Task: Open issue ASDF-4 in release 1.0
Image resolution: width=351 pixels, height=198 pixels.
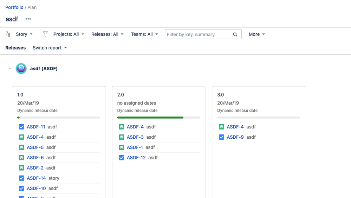Action: coord(35,137)
